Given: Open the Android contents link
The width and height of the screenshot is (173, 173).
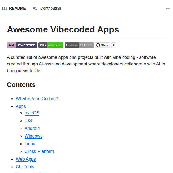Looking at the screenshot, I should click(x=32, y=128).
